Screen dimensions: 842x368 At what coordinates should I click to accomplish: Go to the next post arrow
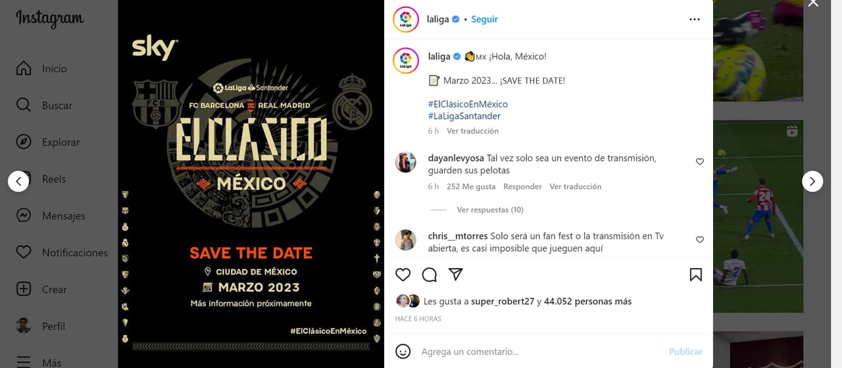pos(812,181)
